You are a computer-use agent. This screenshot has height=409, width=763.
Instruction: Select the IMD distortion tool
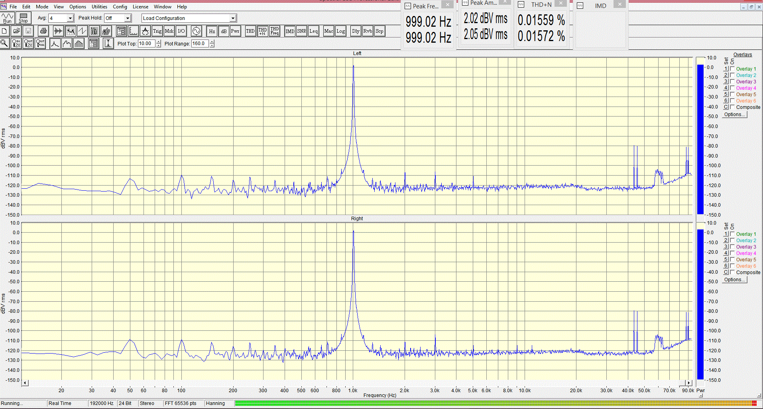point(290,31)
